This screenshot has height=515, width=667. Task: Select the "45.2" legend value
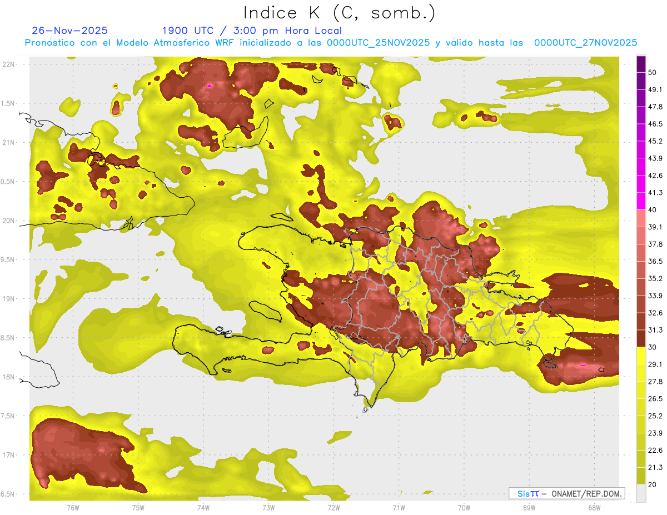tap(655, 141)
